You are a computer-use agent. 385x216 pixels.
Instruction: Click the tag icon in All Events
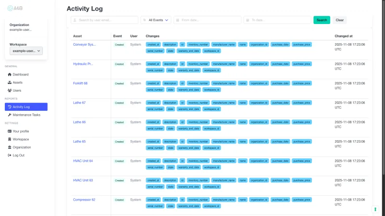(x=145, y=20)
